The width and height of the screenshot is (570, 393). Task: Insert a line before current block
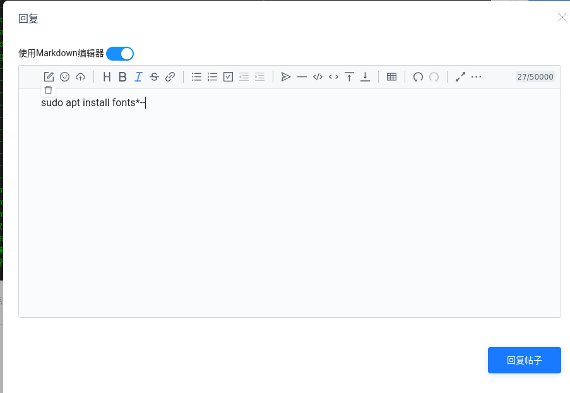[349, 77]
